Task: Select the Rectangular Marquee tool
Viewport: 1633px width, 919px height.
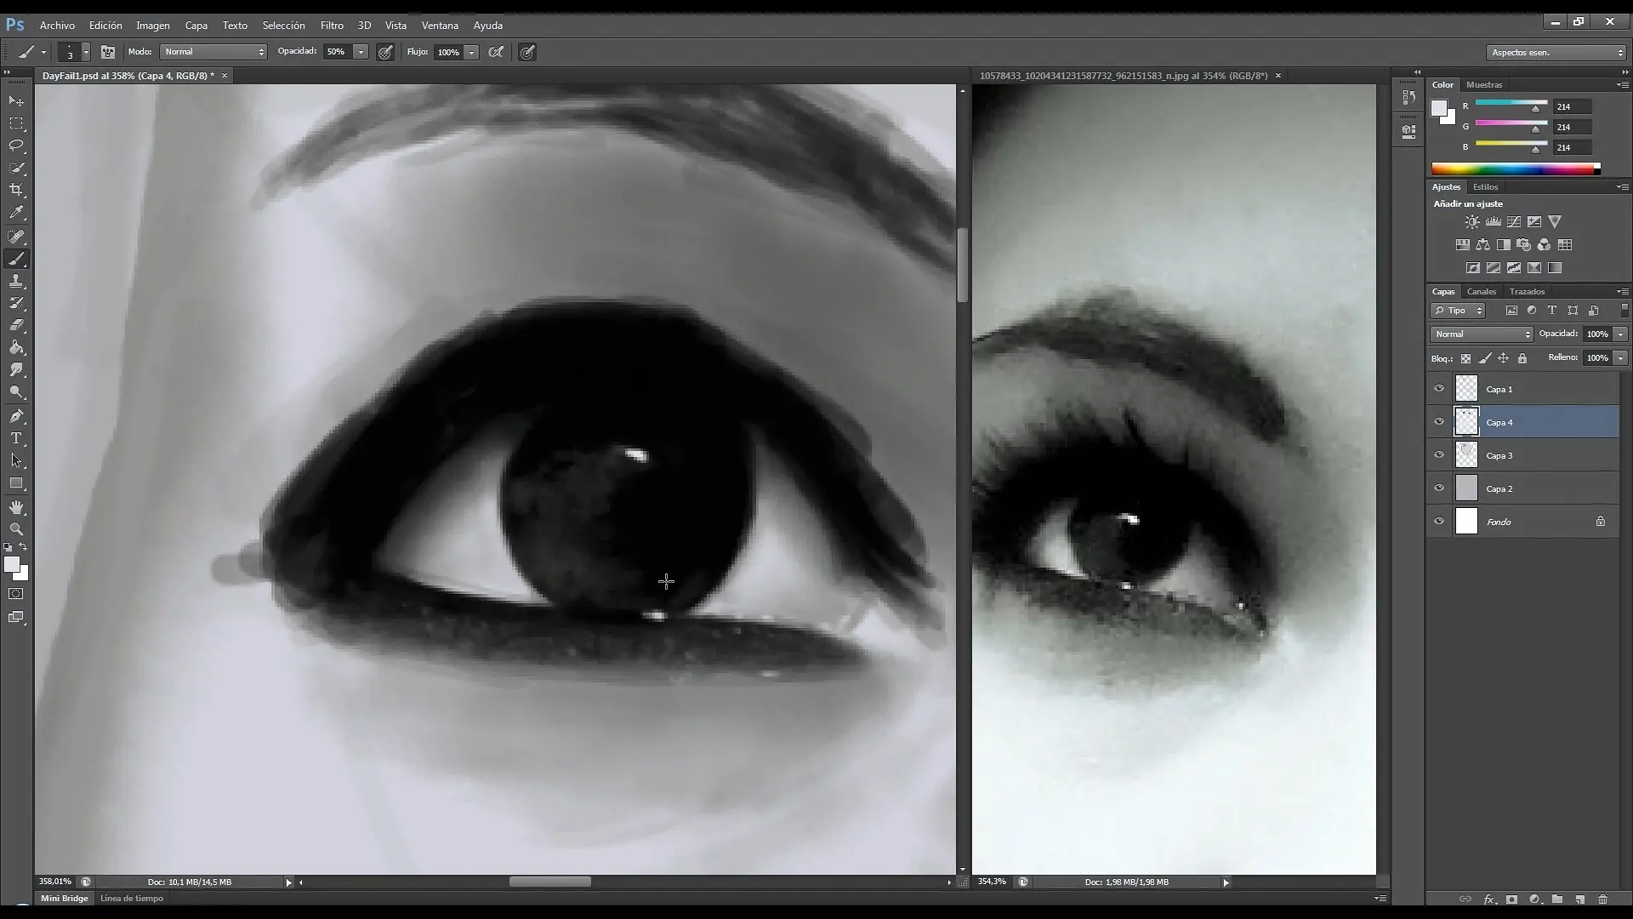Action: click(16, 123)
